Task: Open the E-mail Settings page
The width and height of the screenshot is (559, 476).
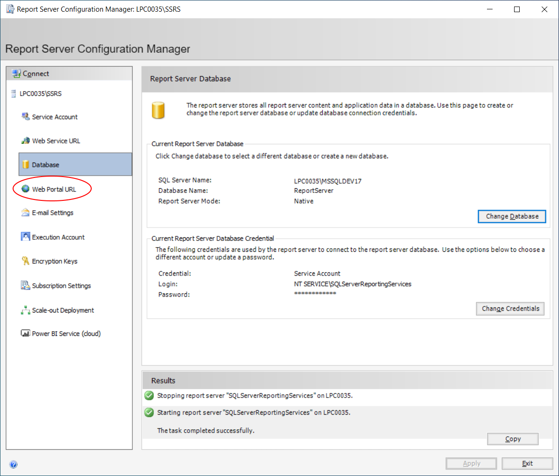Action: click(52, 213)
